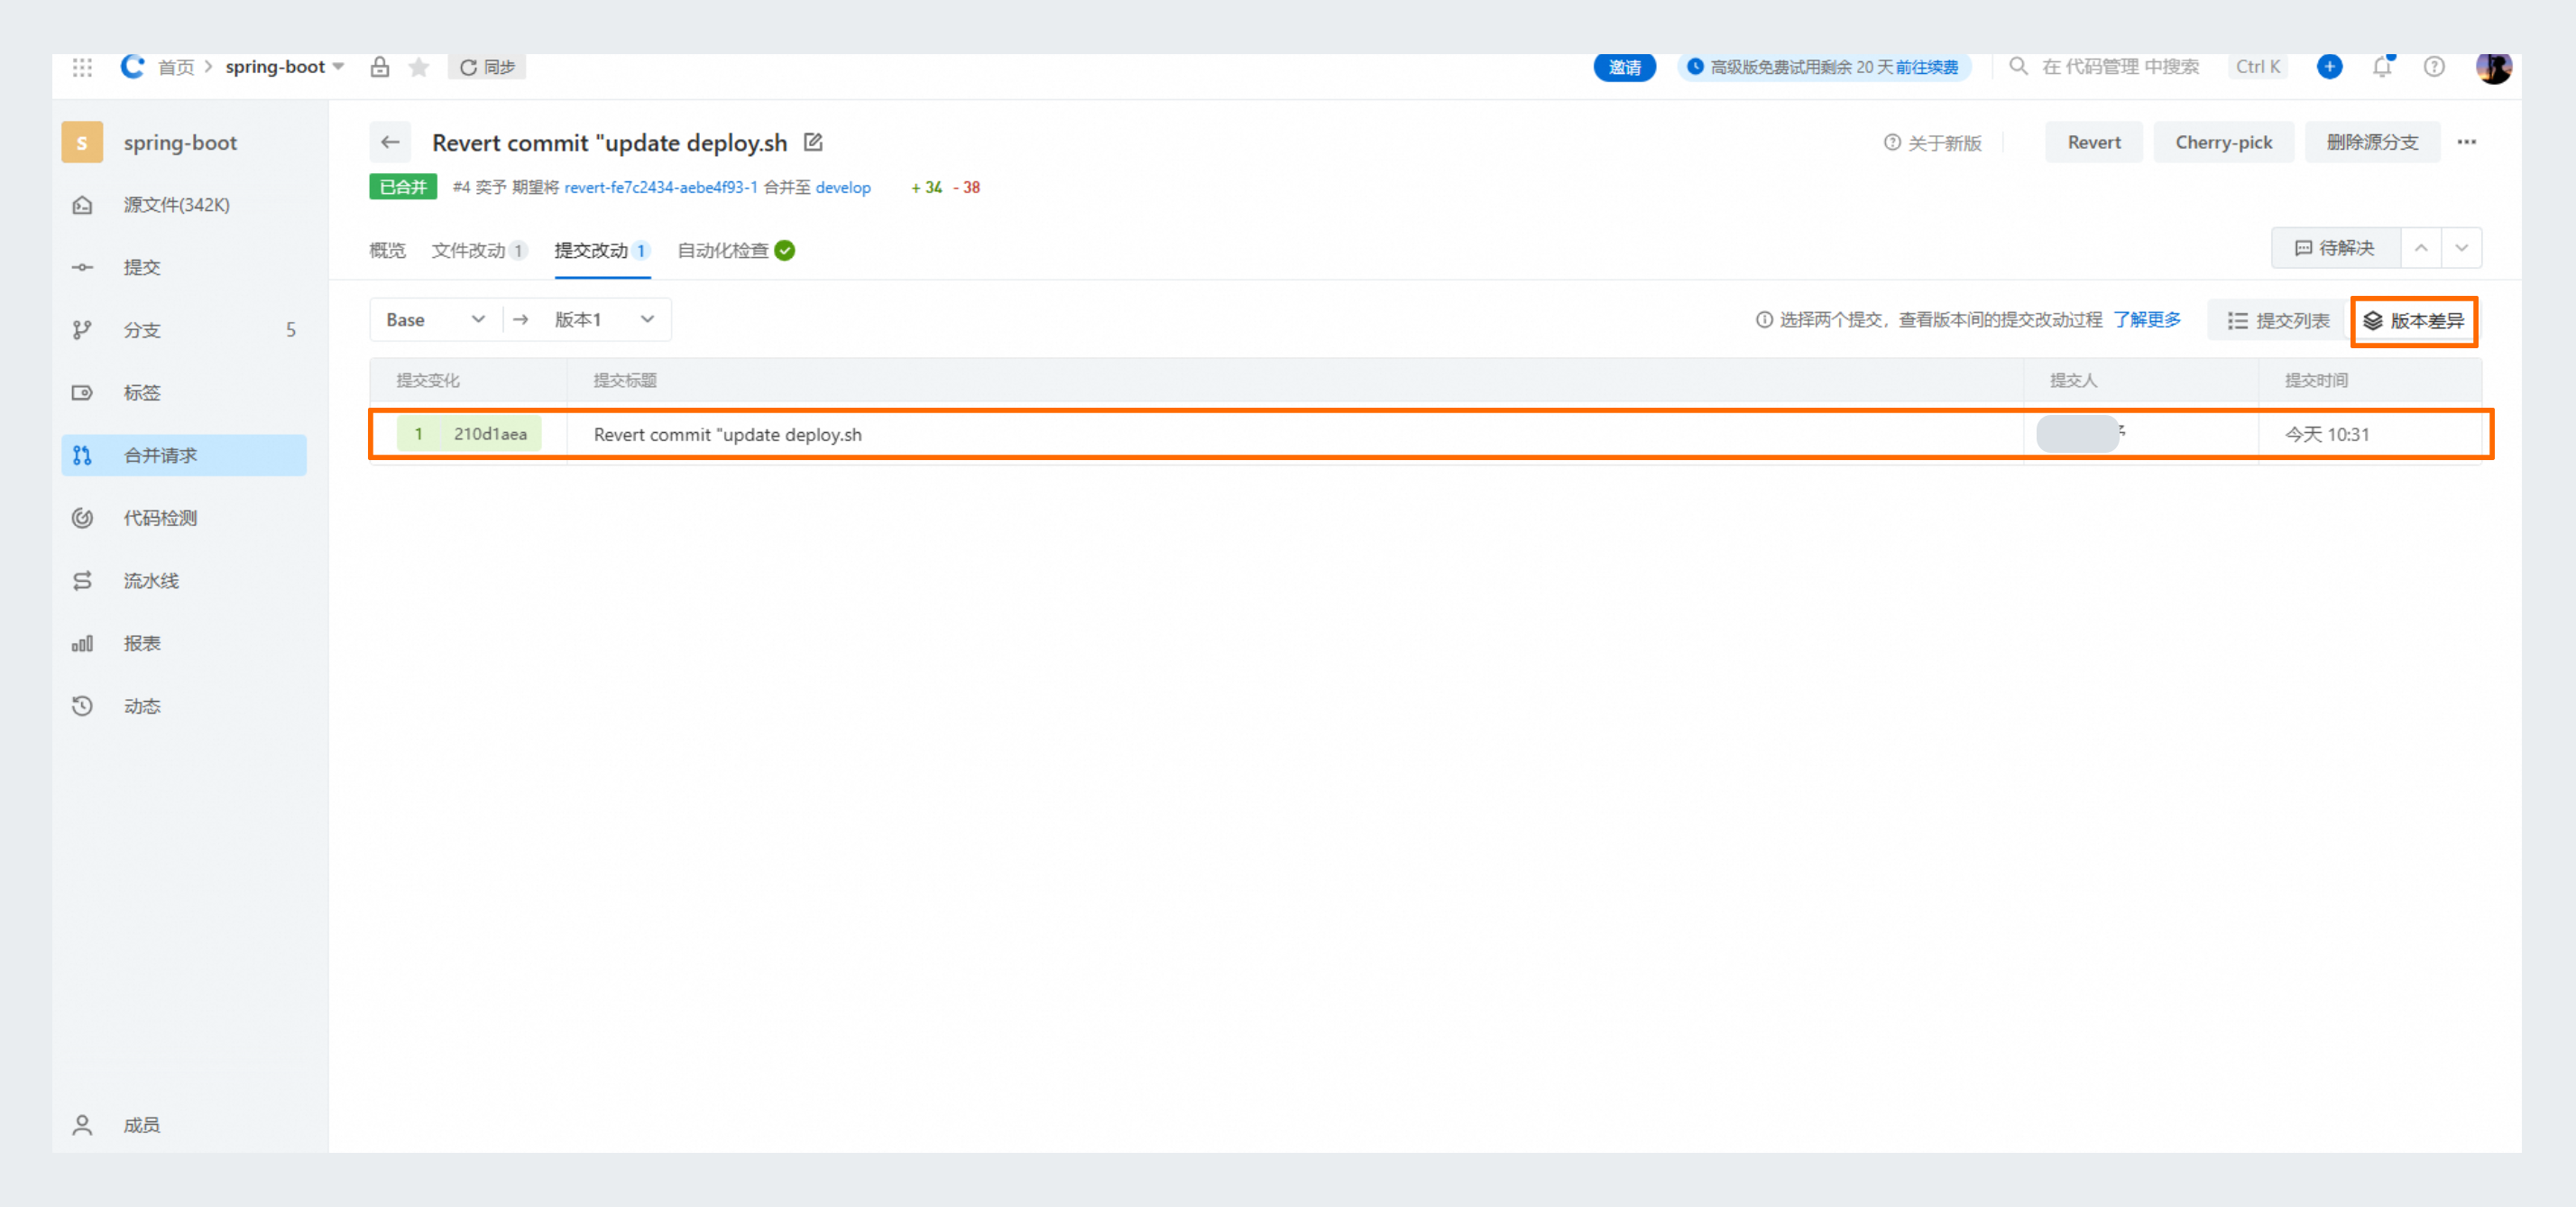The height and width of the screenshot is (1207, 2576).
Task: Switch to the version diff view
Action: click(x=2413, y=321)
